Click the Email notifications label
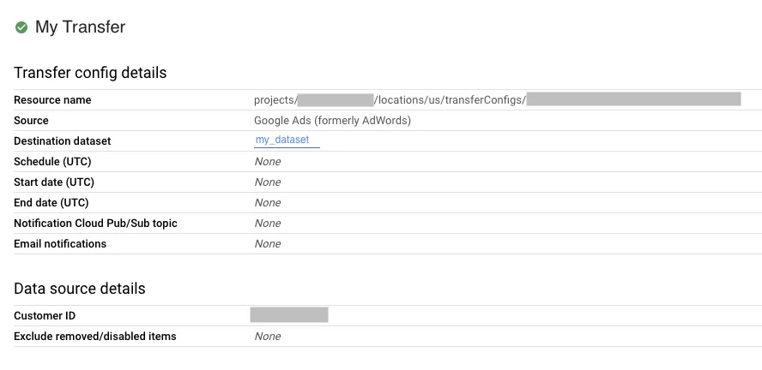Screen dimensions: 762x370 click(x=60, y=244)
